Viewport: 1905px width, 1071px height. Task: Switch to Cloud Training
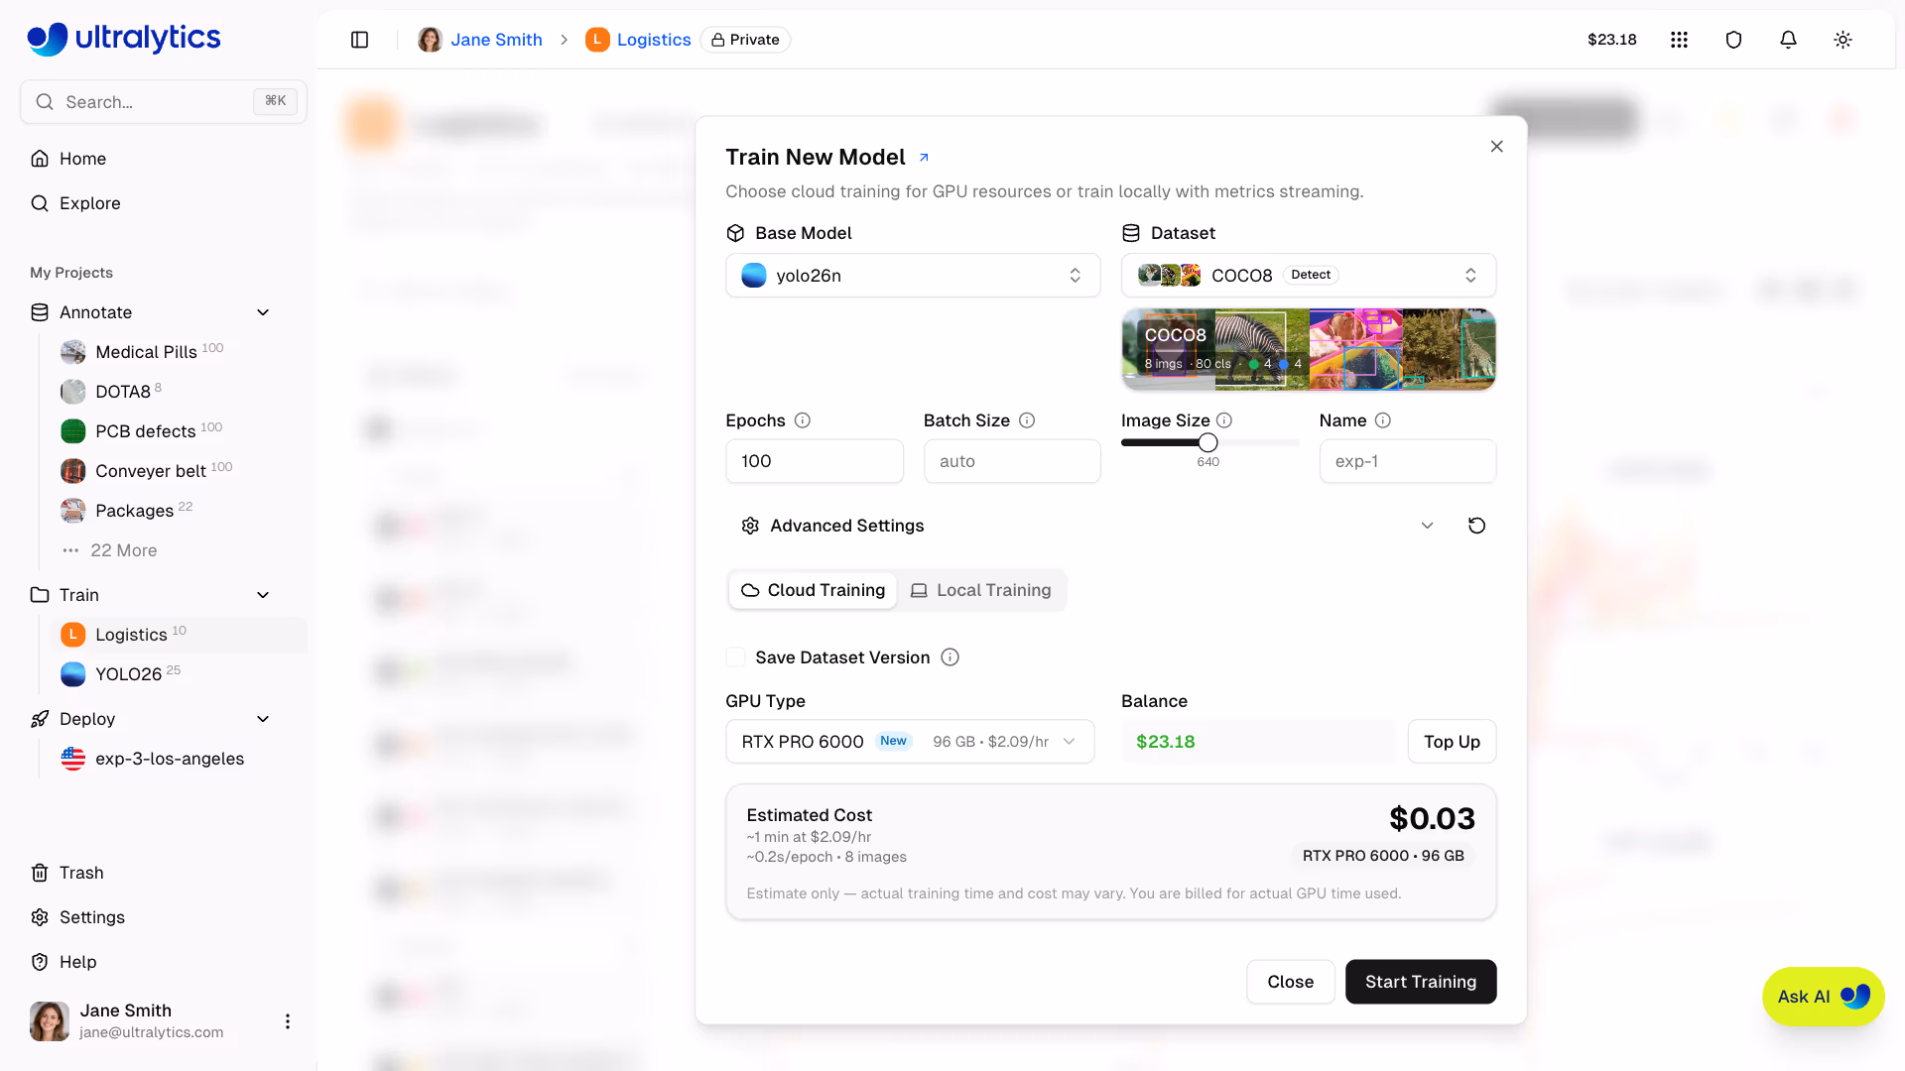pyautogui.click(x=813, y=590)
